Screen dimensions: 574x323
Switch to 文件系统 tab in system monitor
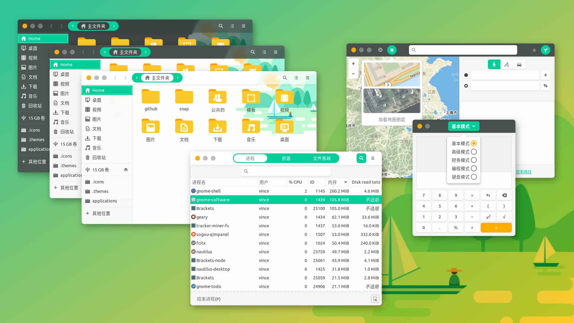tap(322, 158)
